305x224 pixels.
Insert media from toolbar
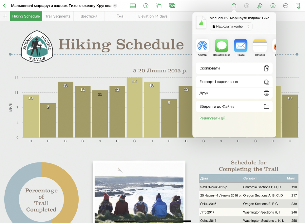coord(172,6)
